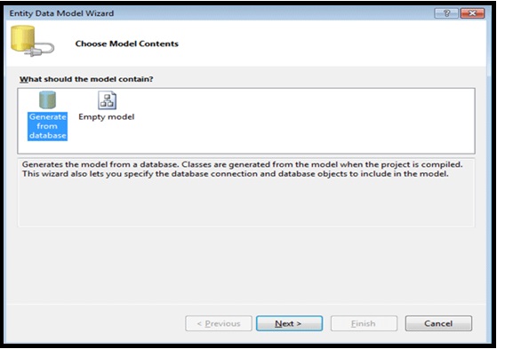Close the Entity Data Model Wizard dialog
The height and width of the screenshot is (349, 513).
point(472,13)
